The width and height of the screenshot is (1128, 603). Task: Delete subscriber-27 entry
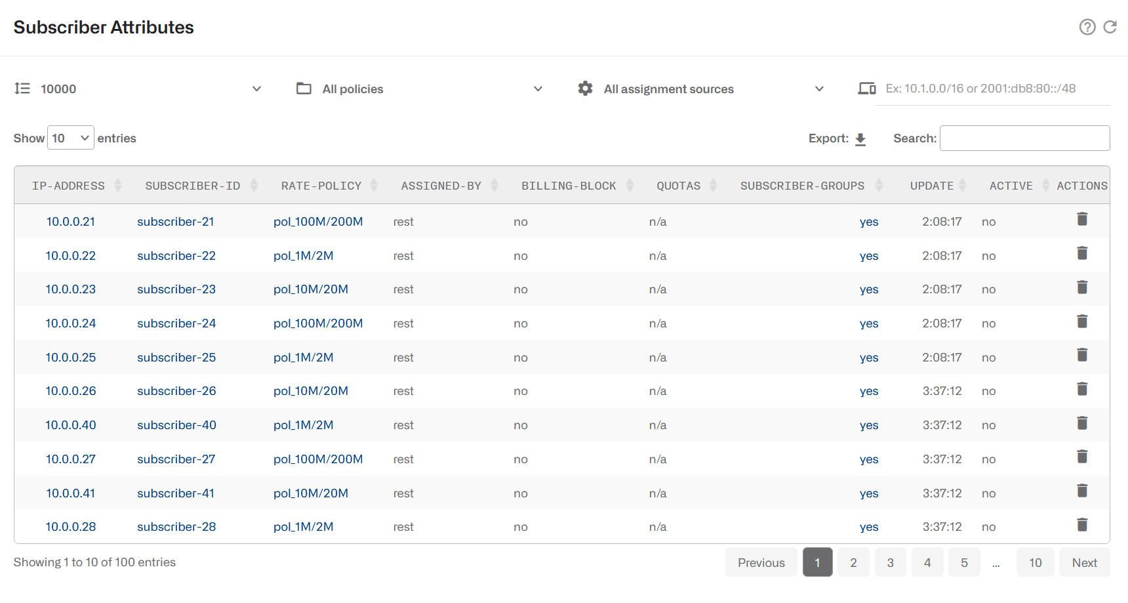pyautogui.click(x=1082, y=457)
